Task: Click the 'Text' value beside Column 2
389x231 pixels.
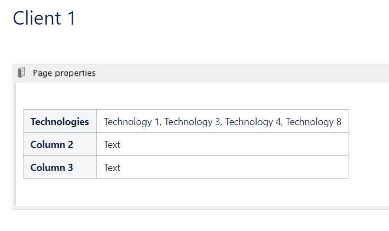Action: click(x=112, y=145)
